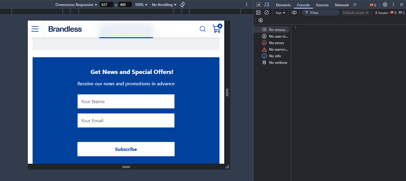Screen dimensions: 406x181
Task: Select No info in sidebar
Action: coord(272,56)
